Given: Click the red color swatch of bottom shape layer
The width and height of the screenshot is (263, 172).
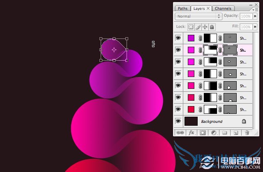Looking at the screenshot, I should pyautogui.click(x=191, y=109).
